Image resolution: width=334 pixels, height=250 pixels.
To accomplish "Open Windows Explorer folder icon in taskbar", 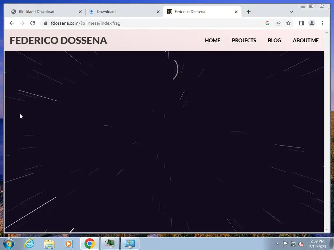I will (x=49, y=243).
